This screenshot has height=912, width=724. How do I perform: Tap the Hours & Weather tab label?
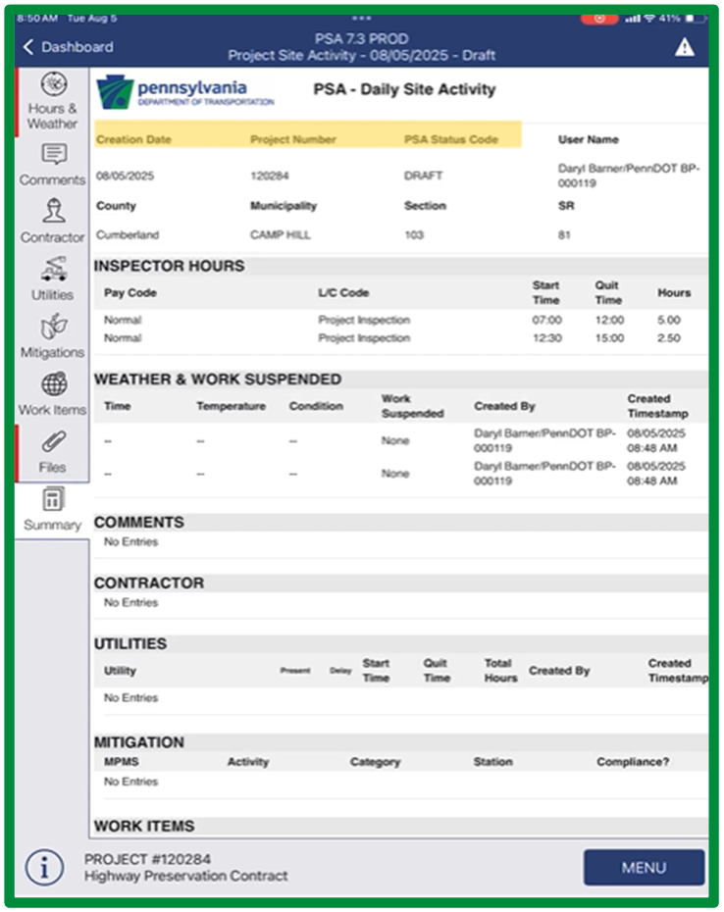[x=52, y=116]
